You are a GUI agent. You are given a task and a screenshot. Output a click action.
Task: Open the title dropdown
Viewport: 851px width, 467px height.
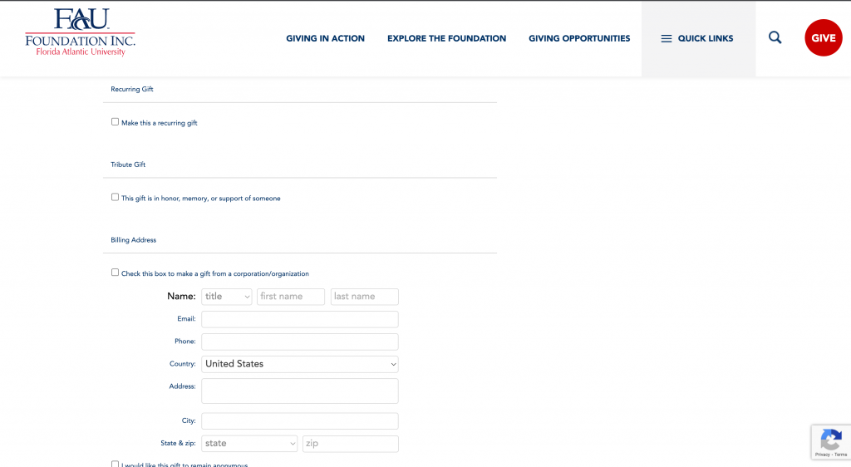click(226, 297)
